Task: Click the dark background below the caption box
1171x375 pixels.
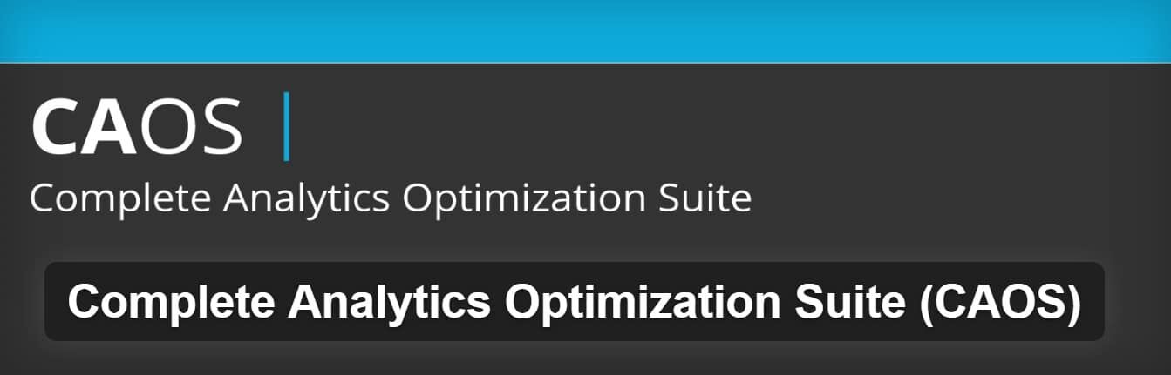Action: pos(585,358)
